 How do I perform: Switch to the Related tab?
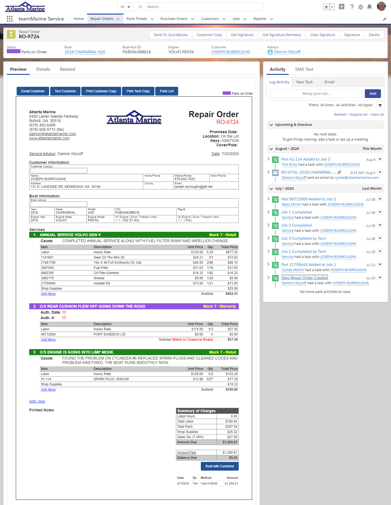pyautogui.click(x=67, y=69)
